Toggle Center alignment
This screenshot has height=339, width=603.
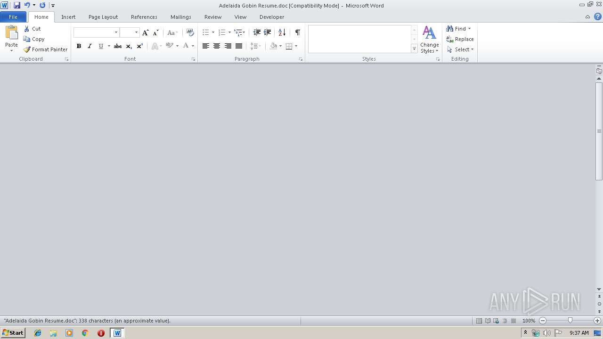tap(217, 46)
